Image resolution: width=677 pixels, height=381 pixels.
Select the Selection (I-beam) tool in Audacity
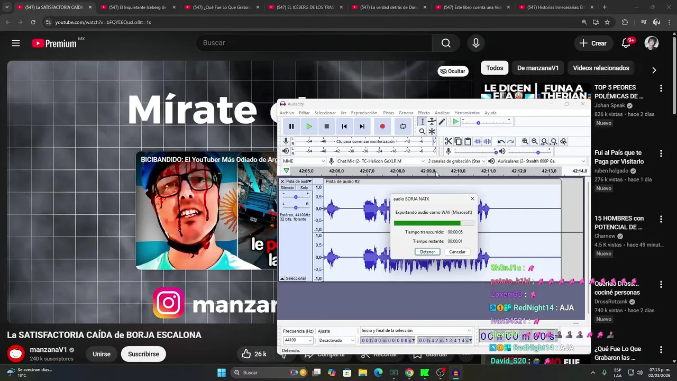(422, 122)
